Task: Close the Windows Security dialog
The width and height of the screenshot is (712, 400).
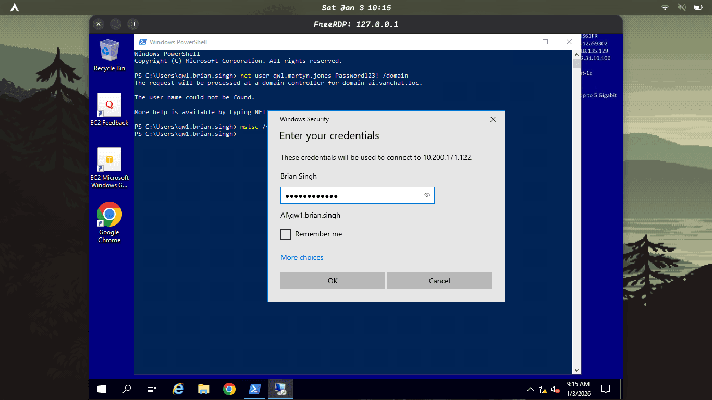Action: pyautogui.click(x=493, y=119)
